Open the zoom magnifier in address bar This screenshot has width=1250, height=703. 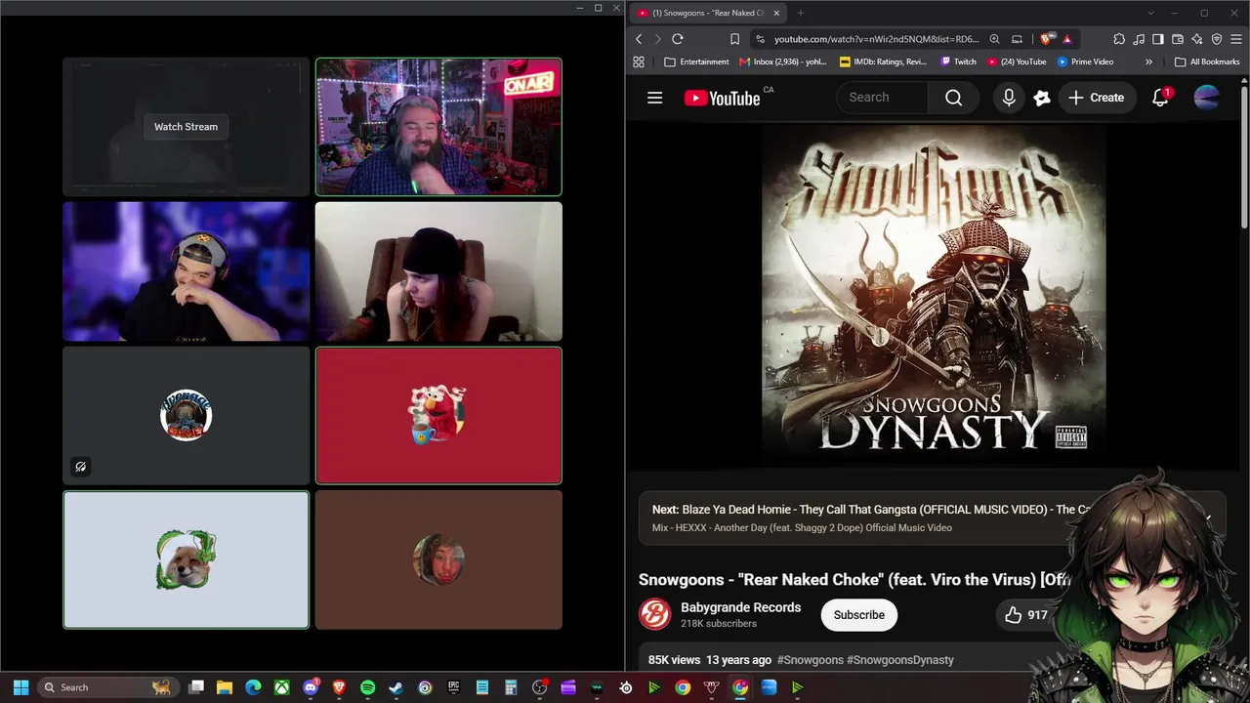click(994, 39)
